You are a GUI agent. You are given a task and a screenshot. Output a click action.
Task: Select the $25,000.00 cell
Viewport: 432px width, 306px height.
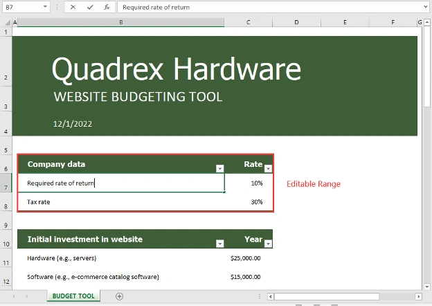pyautogui.click(x=249, y=258)
